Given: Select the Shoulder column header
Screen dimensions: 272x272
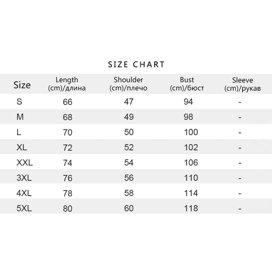Looking at the screenshot, I should point(129,84).
